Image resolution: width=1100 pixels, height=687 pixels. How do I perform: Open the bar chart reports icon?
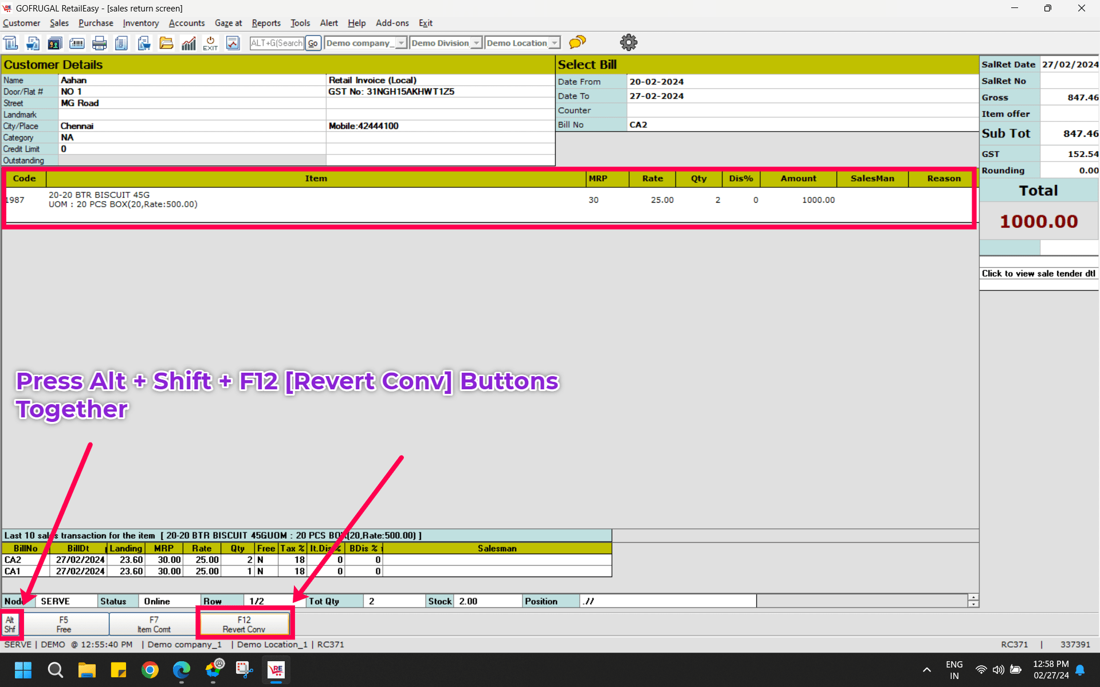tap(188, 43)
